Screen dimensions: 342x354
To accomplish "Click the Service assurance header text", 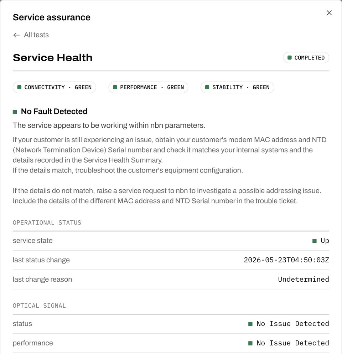I will (x=52, y=17).
